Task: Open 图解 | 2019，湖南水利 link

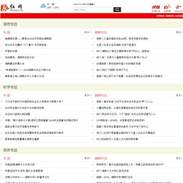Action: pyautogui.click(x=114, y=177)
